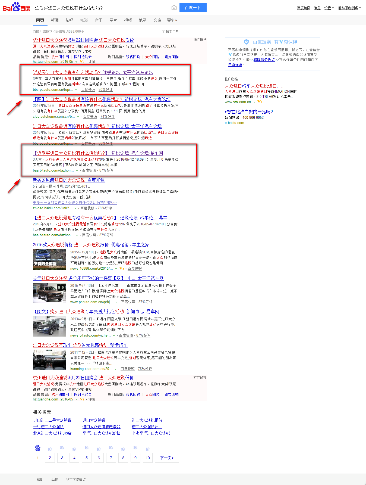
Task: Switch to the 文库 tab
Action: point(157,20)
